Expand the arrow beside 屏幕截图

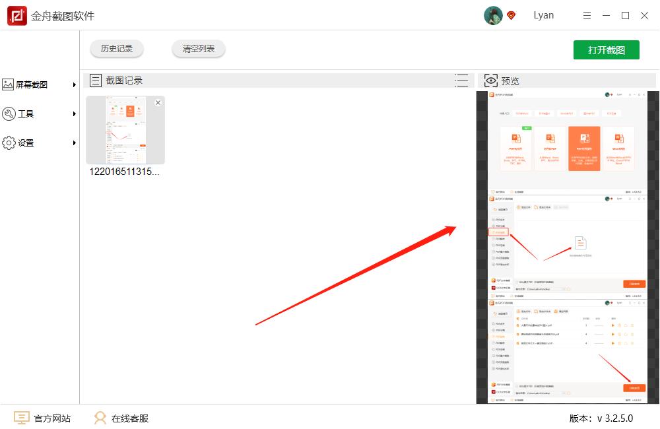(75, 85)
